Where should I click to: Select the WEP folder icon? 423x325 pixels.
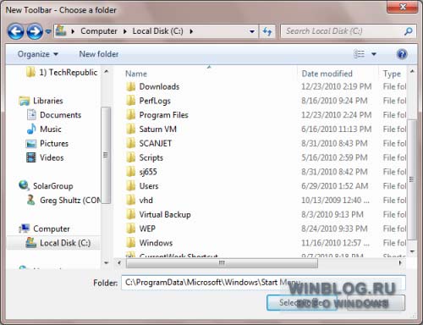131,229
